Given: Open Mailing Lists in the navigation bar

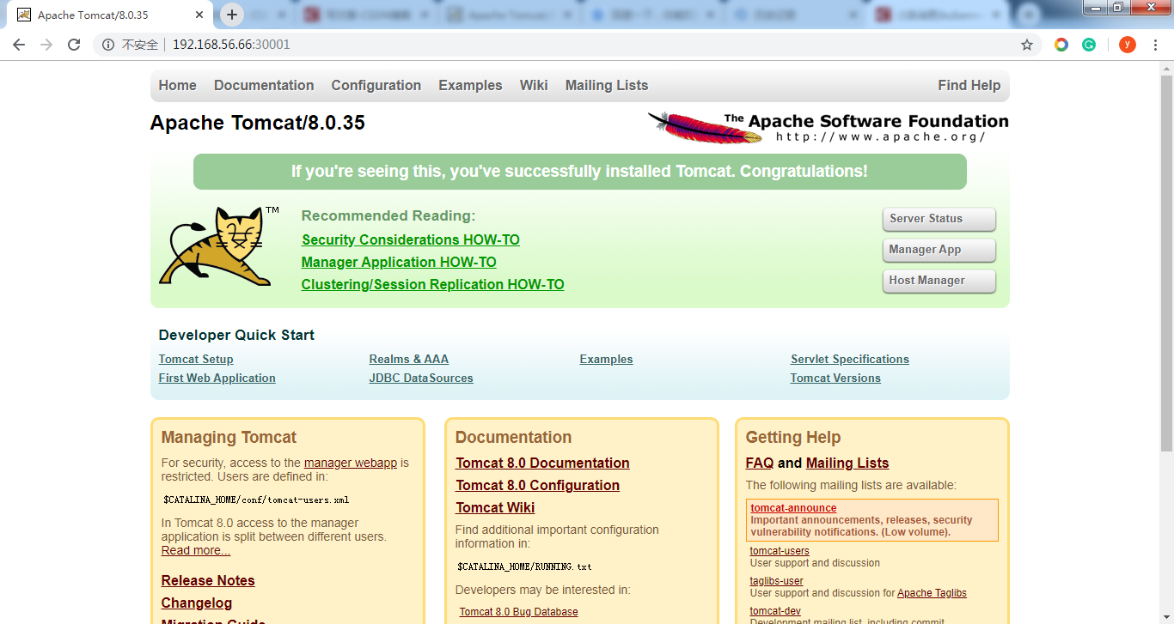Looking at the screenshot, I should (x=607, y=85).
